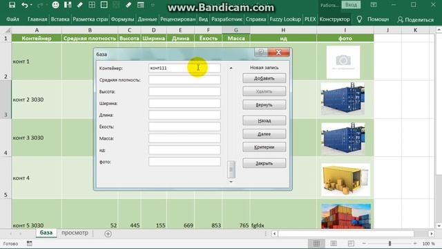
Task: Open the Fuzzy Lookup tab
Action: (285, 19)
